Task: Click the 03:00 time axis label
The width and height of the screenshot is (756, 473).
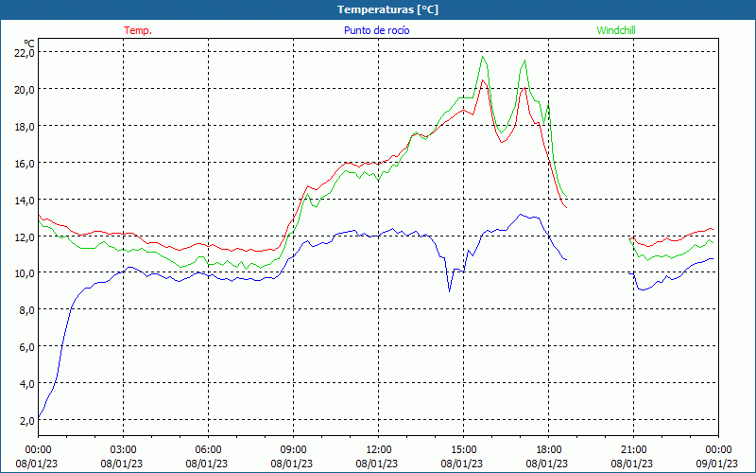Action: pos(123,450)
